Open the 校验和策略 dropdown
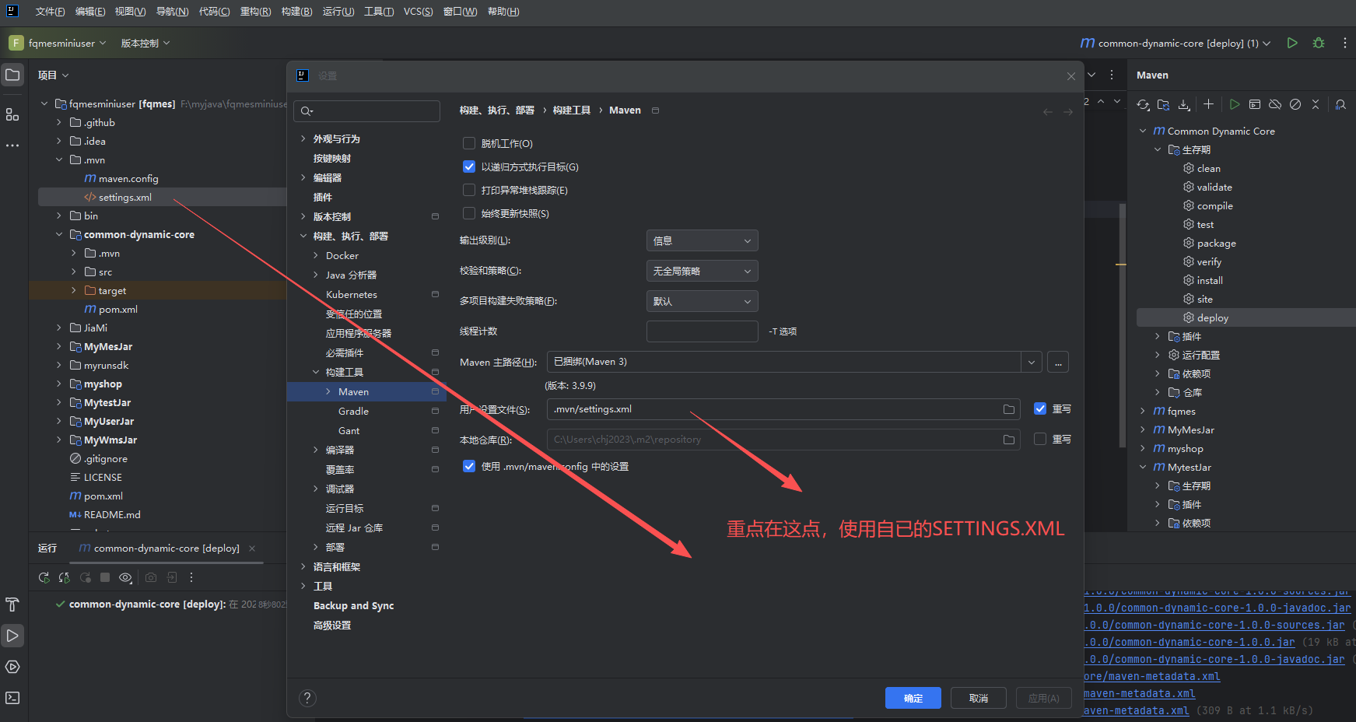 point(702,271)
